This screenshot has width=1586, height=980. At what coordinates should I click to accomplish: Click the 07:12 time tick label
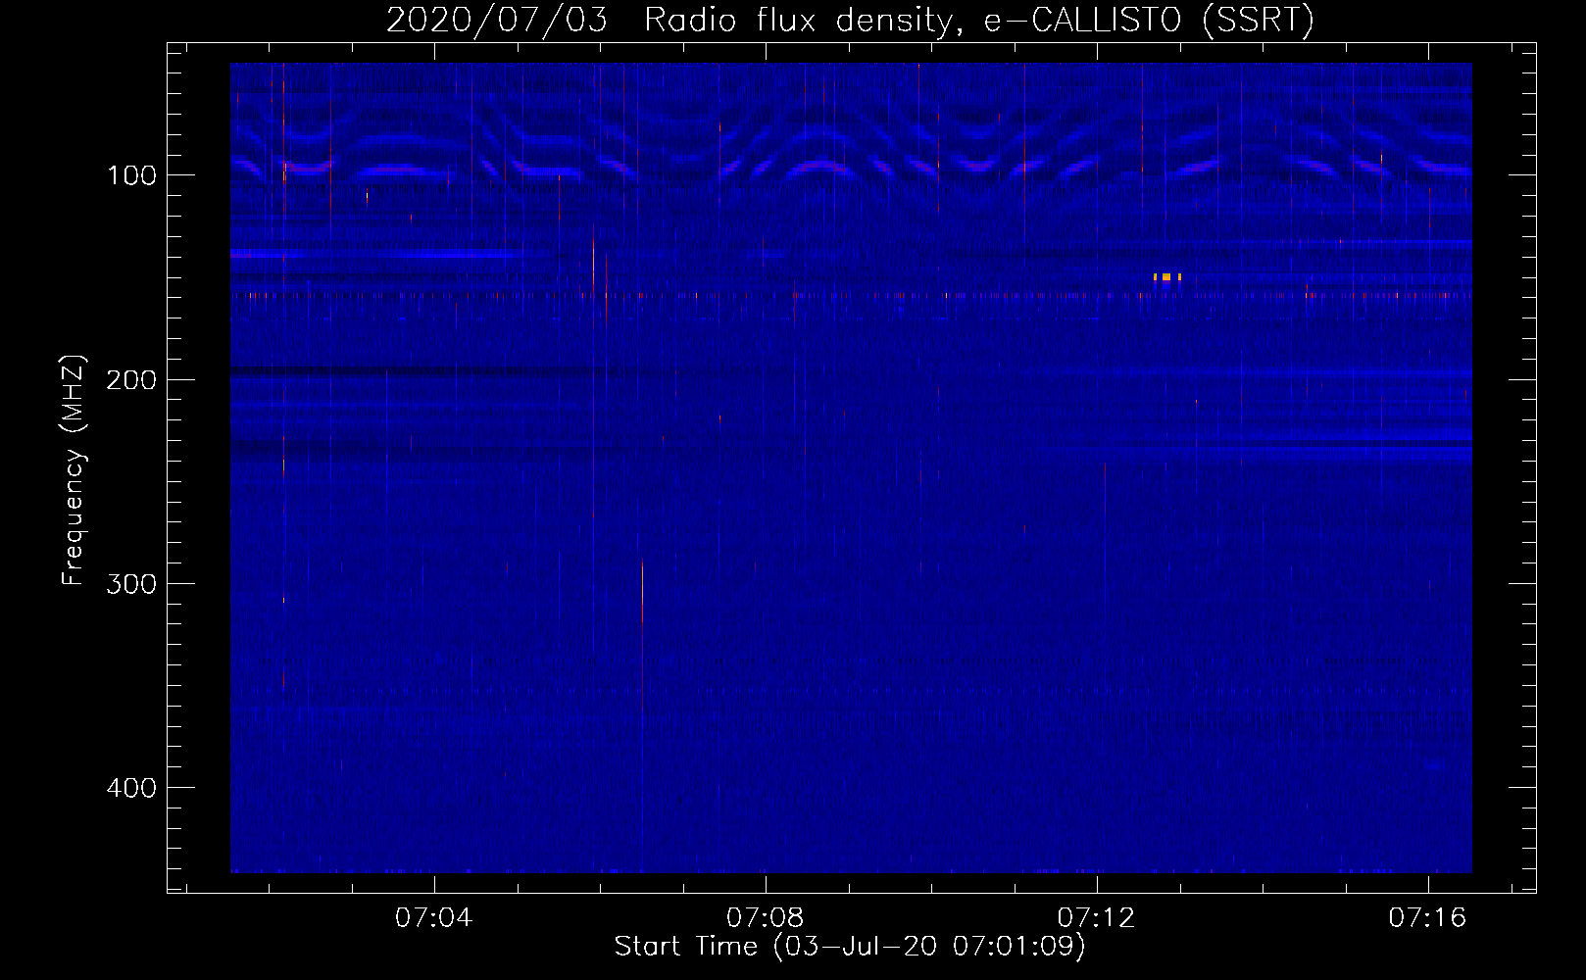pyautogui.click(x=1096, y=918)
